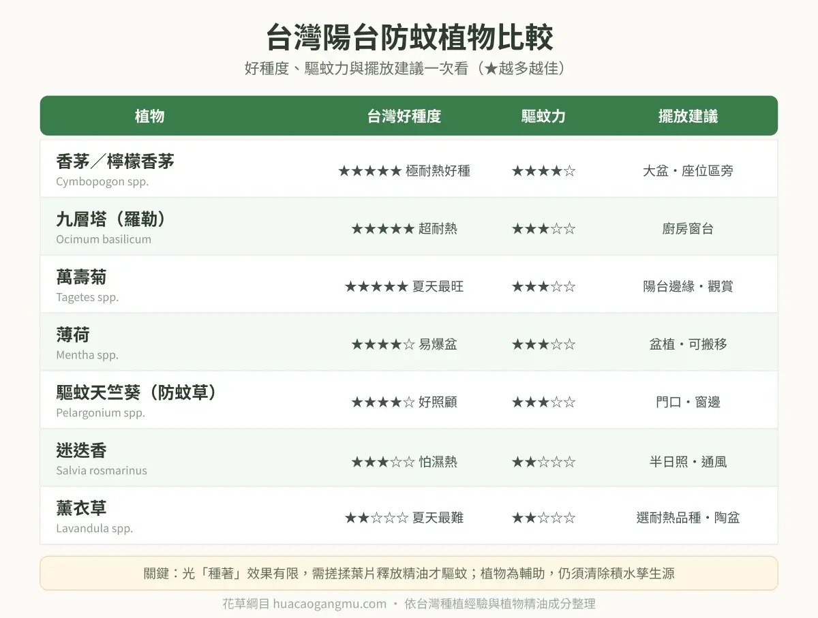The image size is (818, 618).
Task: Click placement cell 陽台邊緣・觀賞
Action: click(688, 287)
